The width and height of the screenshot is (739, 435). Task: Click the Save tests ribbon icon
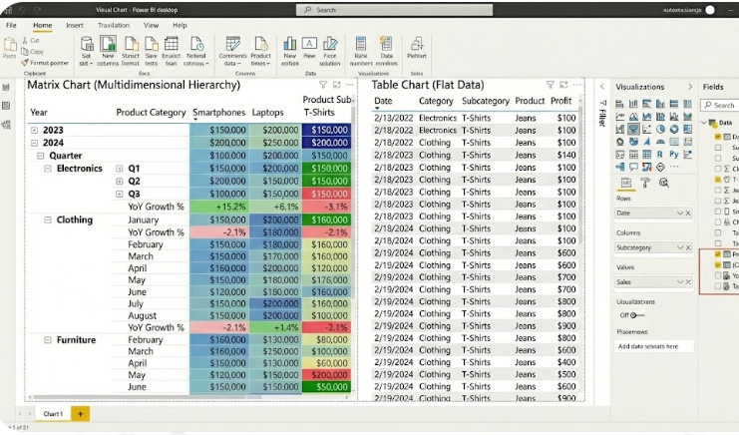[x=151, y=50]
